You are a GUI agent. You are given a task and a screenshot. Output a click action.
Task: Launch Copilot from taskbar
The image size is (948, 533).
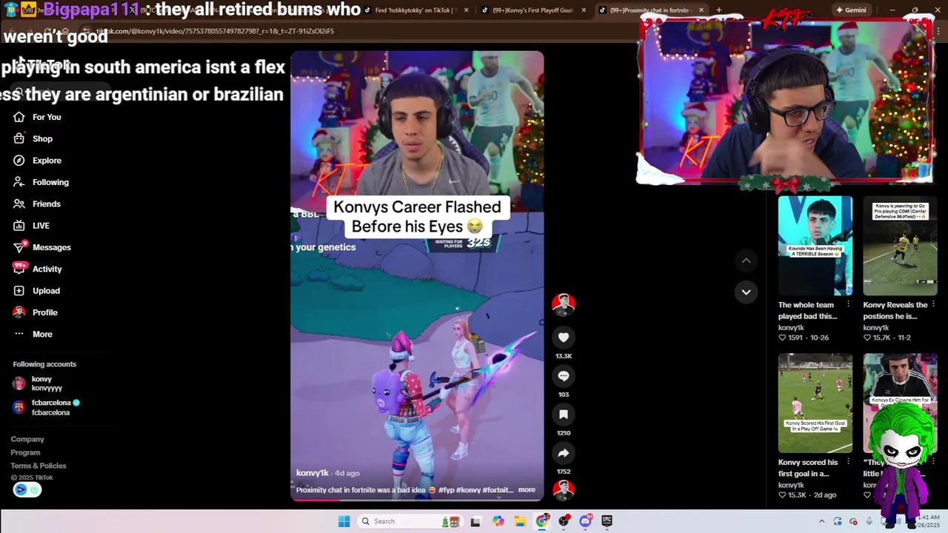[498, 521]
